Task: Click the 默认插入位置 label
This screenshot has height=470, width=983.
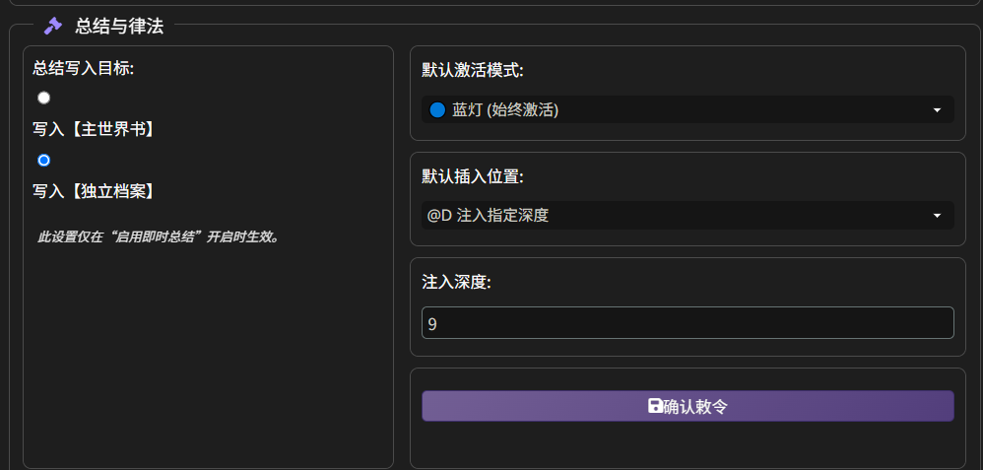Action: (473, 176)
